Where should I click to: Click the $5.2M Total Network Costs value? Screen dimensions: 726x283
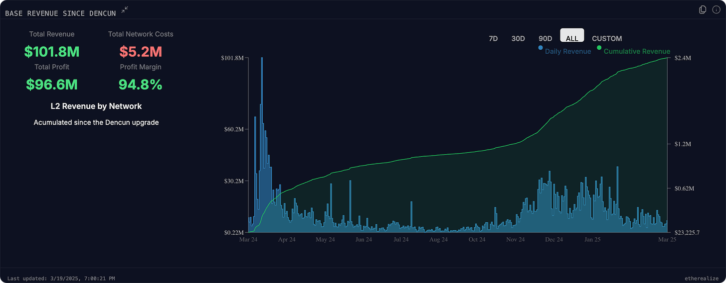click(x=141, y=51)
